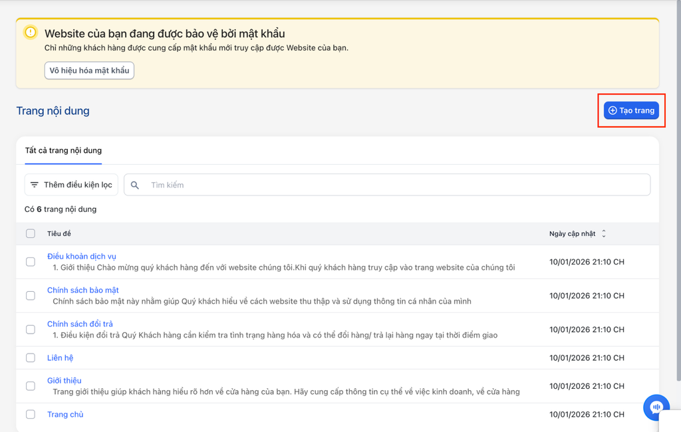This screenshot has height=432, width=681.
Task: Click the yellow lightbulb warning icon
Action: [x=31, y=33]
